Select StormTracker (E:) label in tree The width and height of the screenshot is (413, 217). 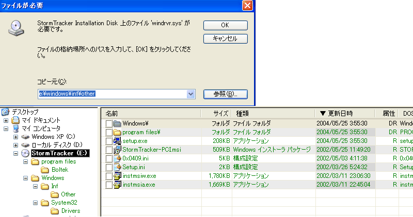click(x=60, y=153)
